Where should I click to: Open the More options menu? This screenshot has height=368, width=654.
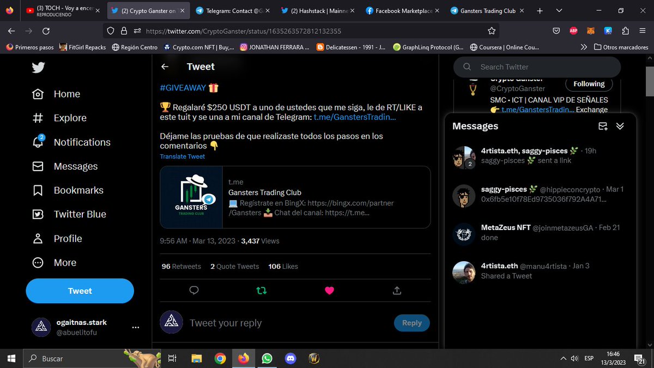pyautogui.click(x=54, y=262)
